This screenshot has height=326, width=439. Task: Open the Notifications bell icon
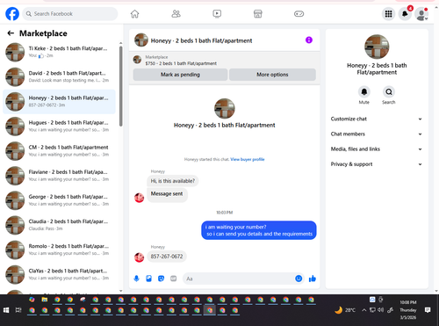(405, 14)
